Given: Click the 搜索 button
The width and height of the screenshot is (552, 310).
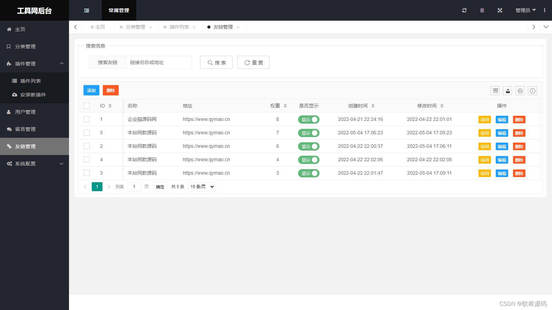Looking at the screenshot, I should pyautogui.click(x=216, y=62).
